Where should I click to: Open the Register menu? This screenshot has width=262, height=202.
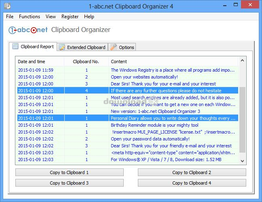point(70,17)
